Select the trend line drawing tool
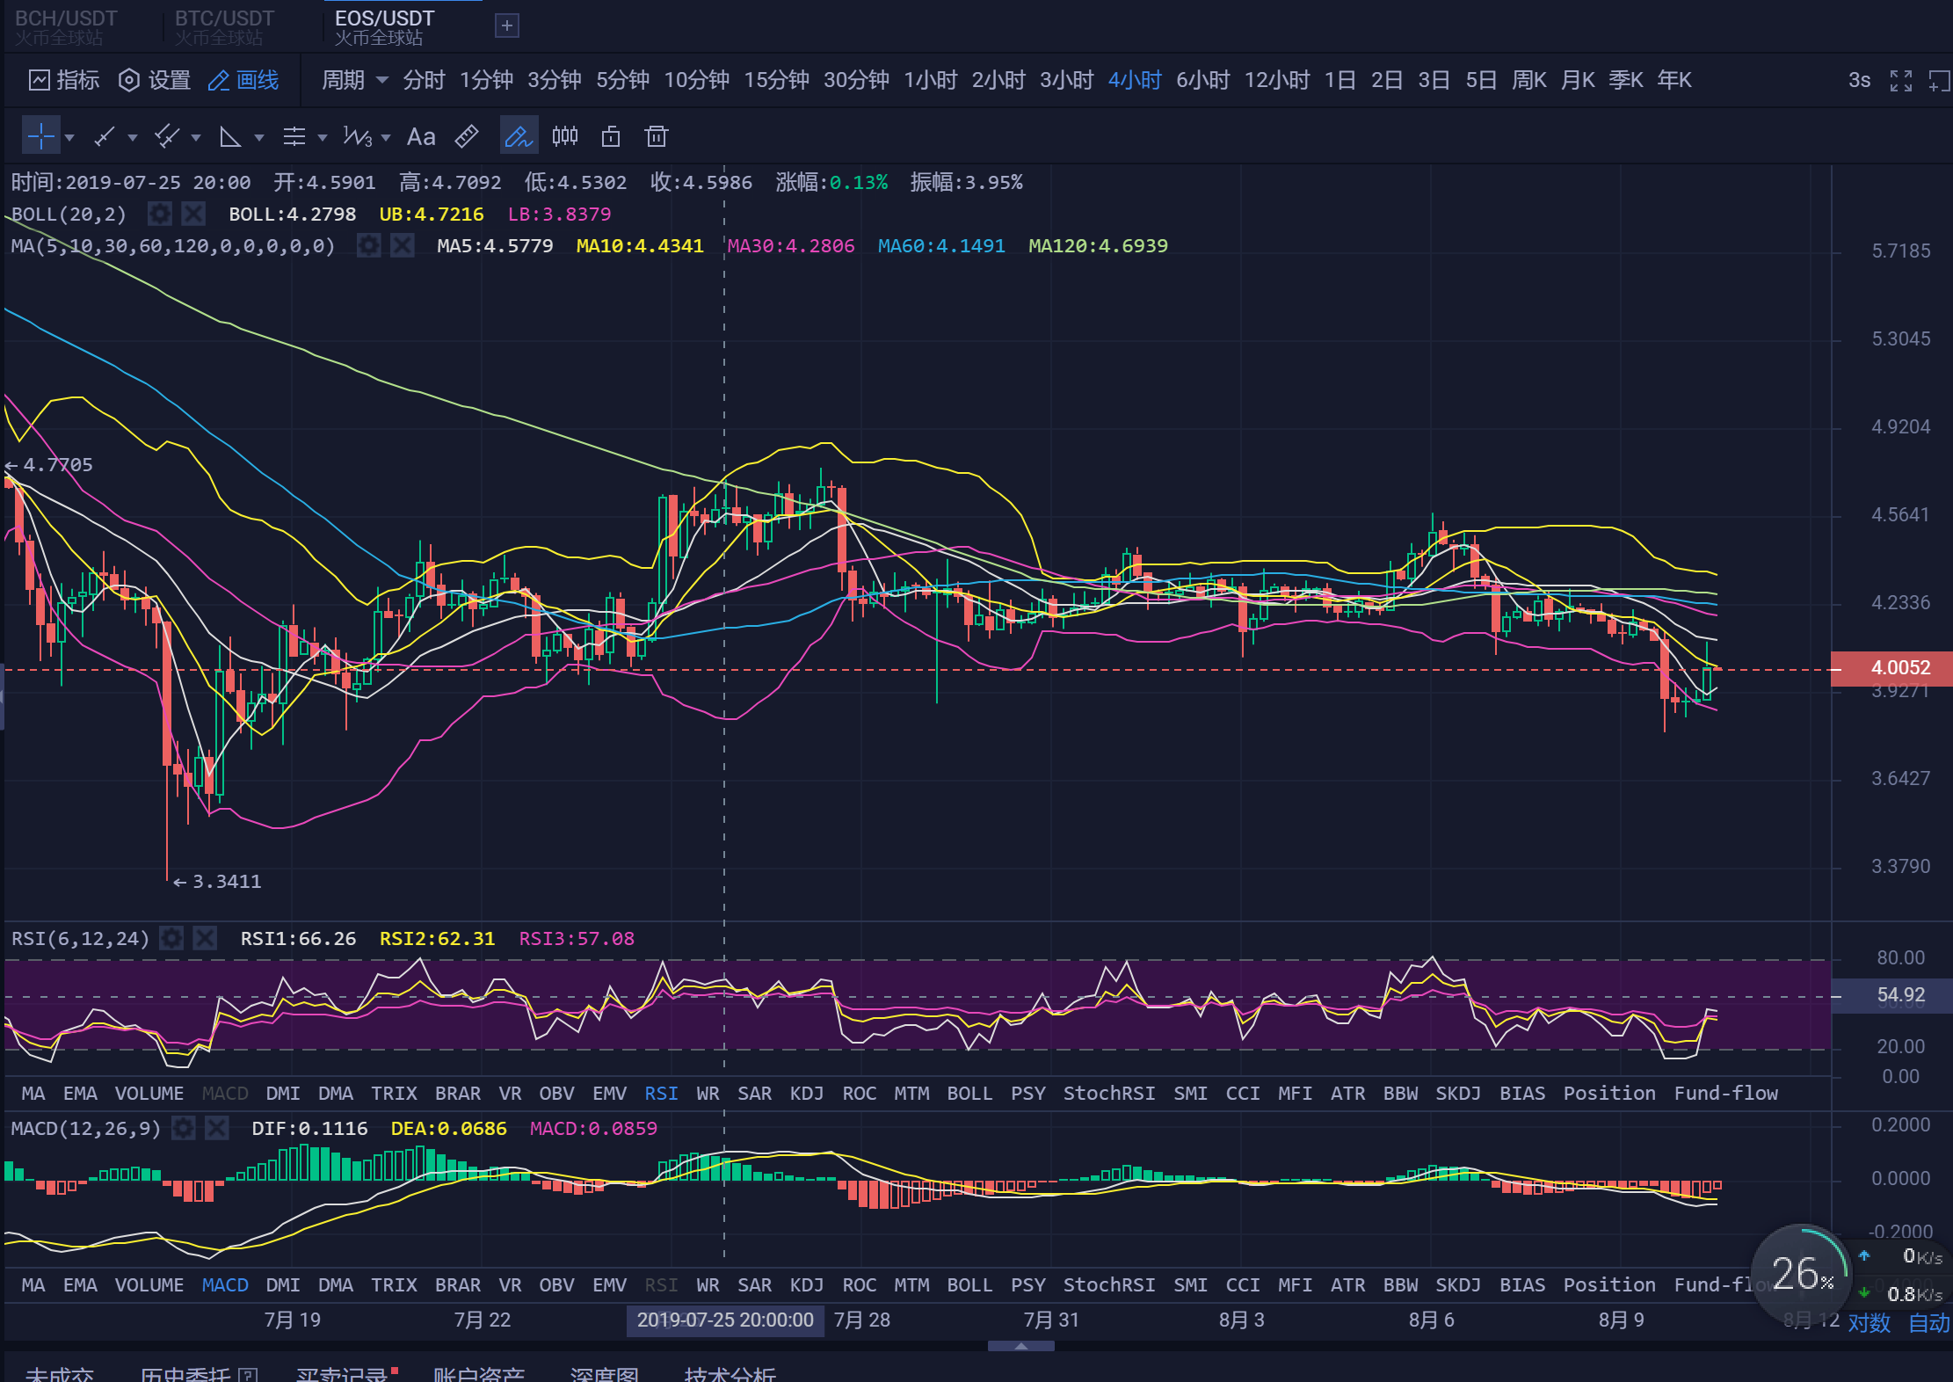The width and height of the screenshot is (1953, 1382). pyautogui.click(x=105, y=136)
